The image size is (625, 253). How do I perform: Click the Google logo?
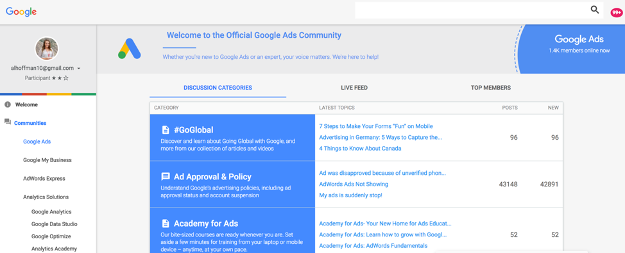tap(21, 12)
